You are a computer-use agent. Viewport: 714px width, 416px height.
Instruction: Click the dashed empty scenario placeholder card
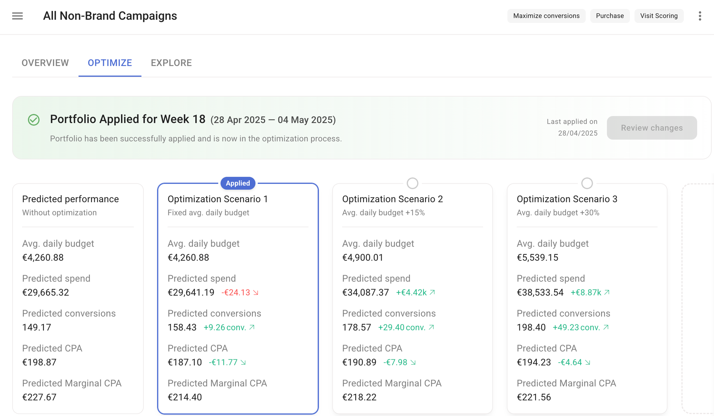point(698,298)
